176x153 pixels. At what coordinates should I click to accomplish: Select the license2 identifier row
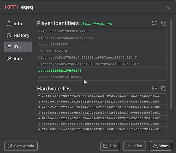(102, 64)
